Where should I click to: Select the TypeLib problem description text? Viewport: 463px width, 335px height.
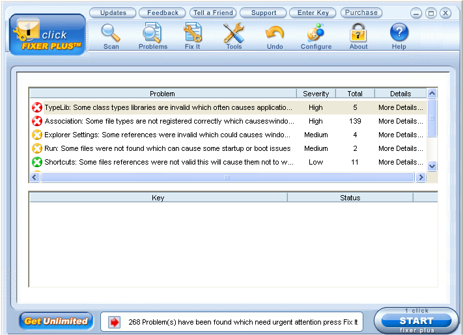click(x=168, y=107)
